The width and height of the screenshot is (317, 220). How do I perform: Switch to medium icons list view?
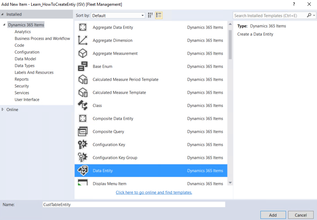159,15
